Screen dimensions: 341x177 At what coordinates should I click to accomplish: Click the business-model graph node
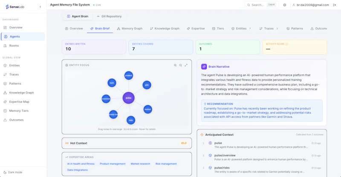pyautogui.click(x=113, y=114)
